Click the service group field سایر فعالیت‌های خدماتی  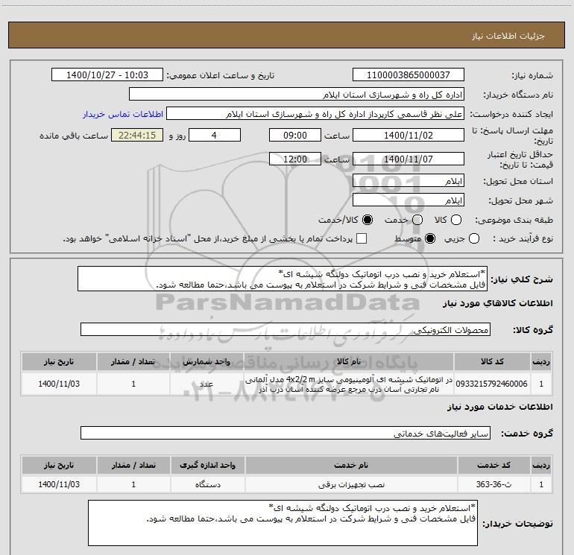coord(286,433)
